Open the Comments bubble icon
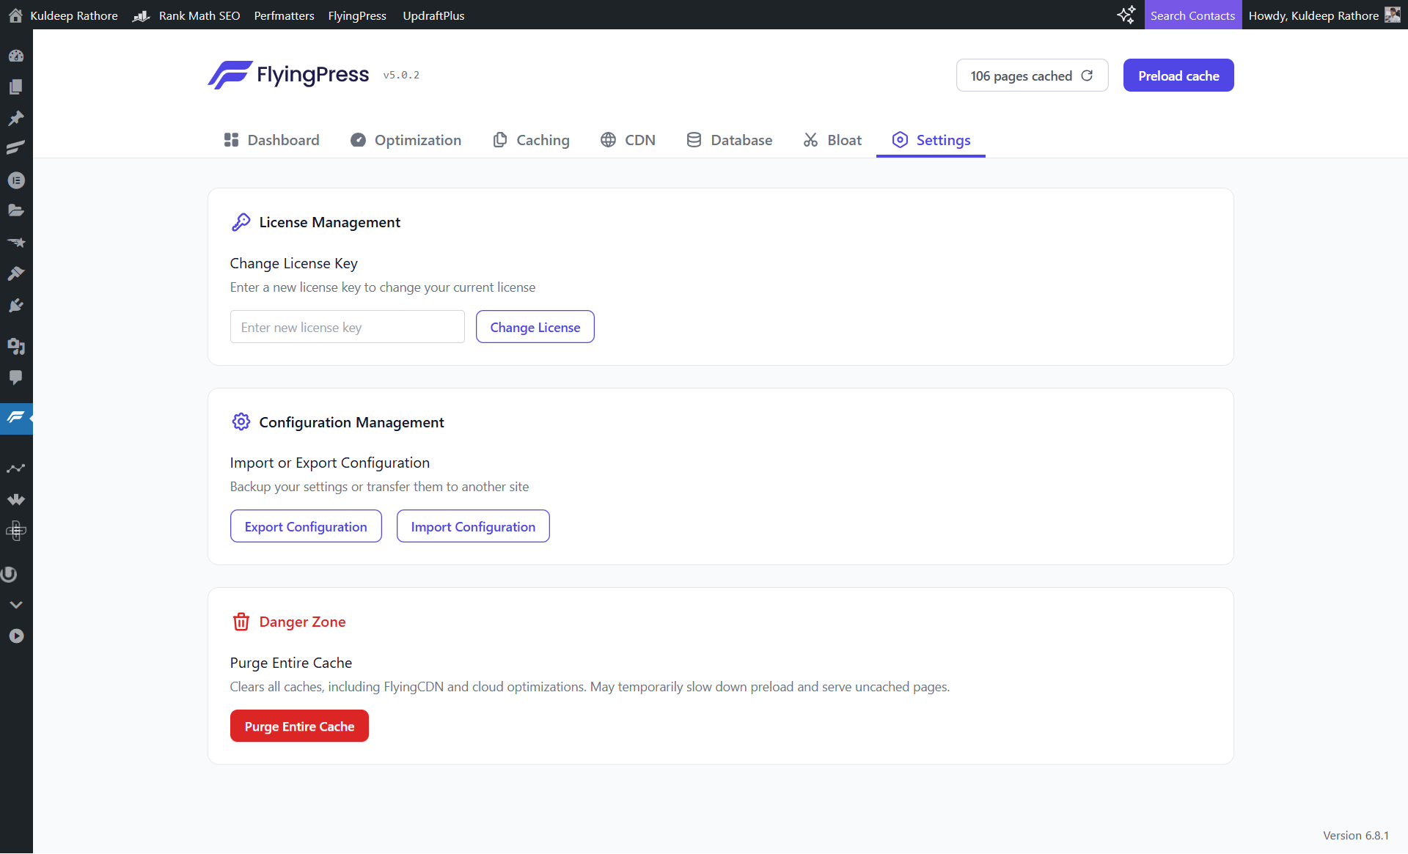The height and width of the screenshot is (854, 1408). [x=16, y=378]
